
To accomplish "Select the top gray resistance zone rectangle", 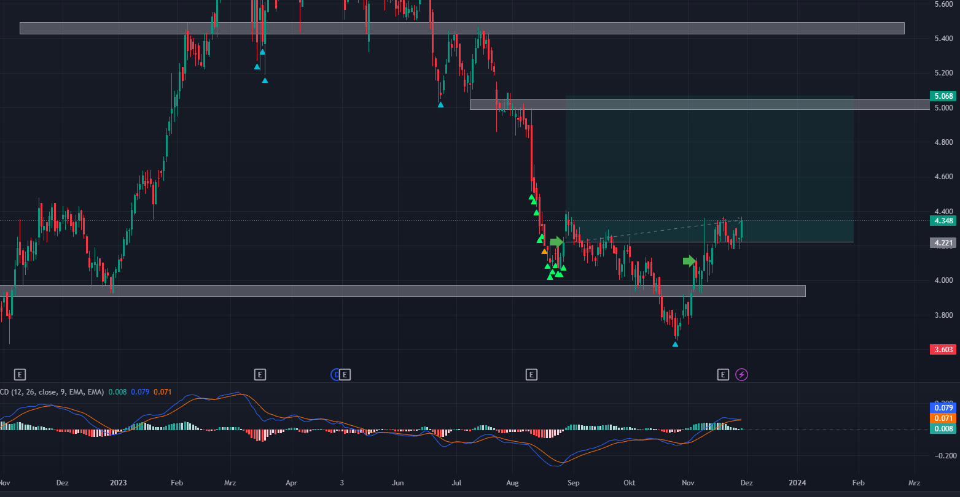I will [x=461, y=28].
